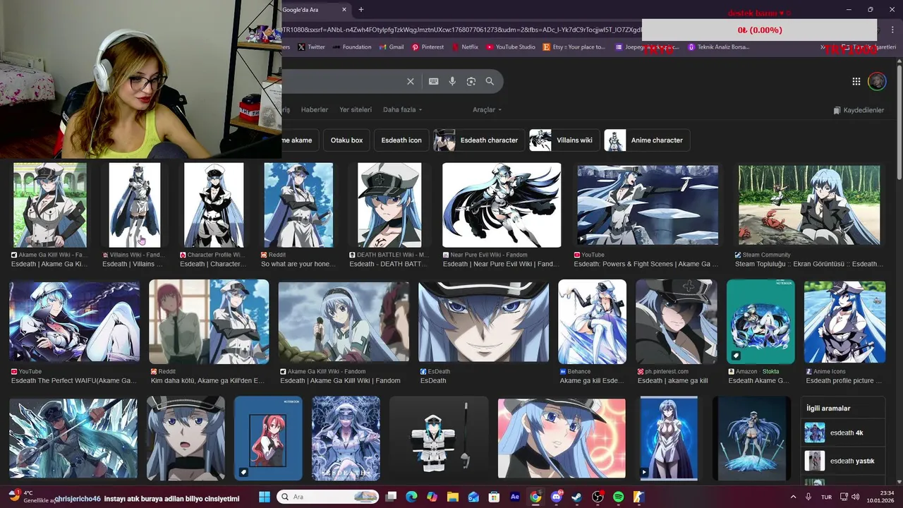Launch Microsoft Edge from taskbar
The height and width of the screenshot is (508, 903).
point(411,497)
